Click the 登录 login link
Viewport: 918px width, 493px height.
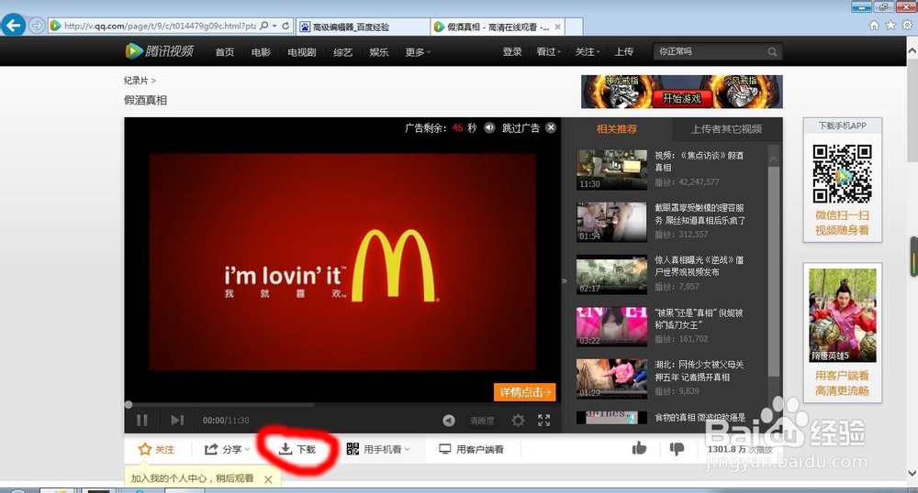[x=512, y=51]
